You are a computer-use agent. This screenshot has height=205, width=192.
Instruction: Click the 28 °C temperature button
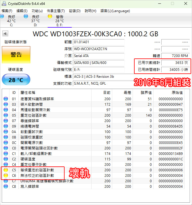click(16, 80)
